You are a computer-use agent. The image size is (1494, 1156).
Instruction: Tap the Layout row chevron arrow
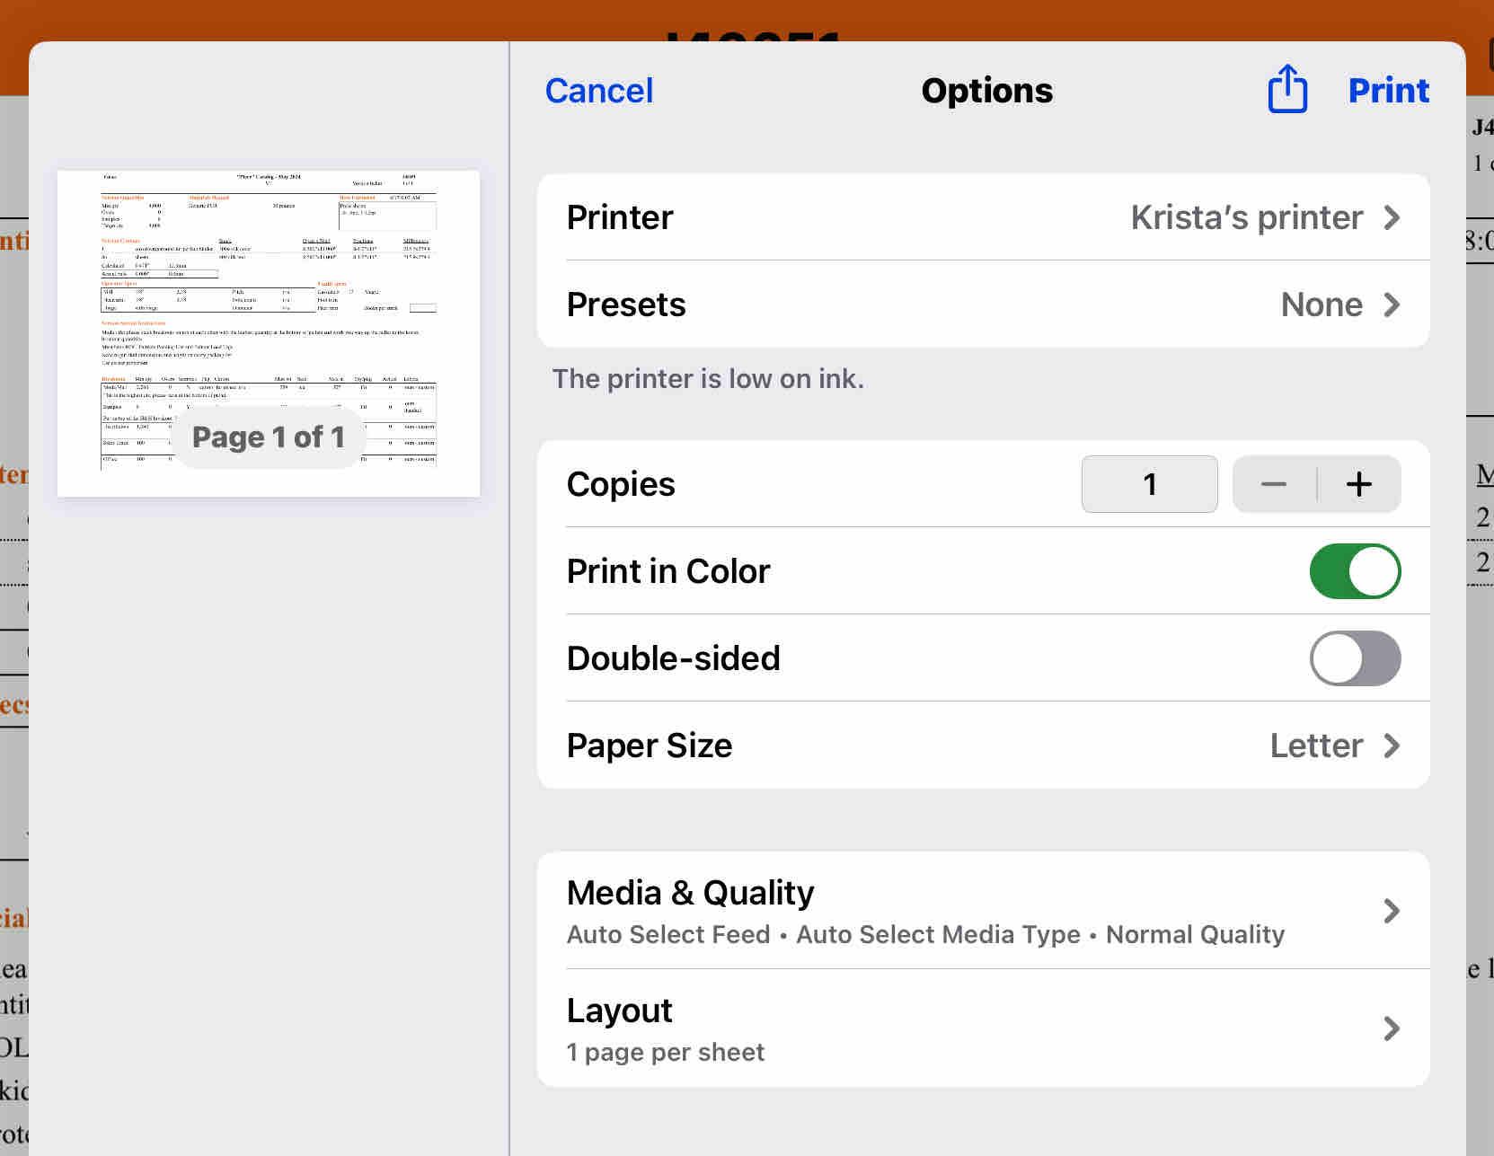(x=1392, y=1028)
